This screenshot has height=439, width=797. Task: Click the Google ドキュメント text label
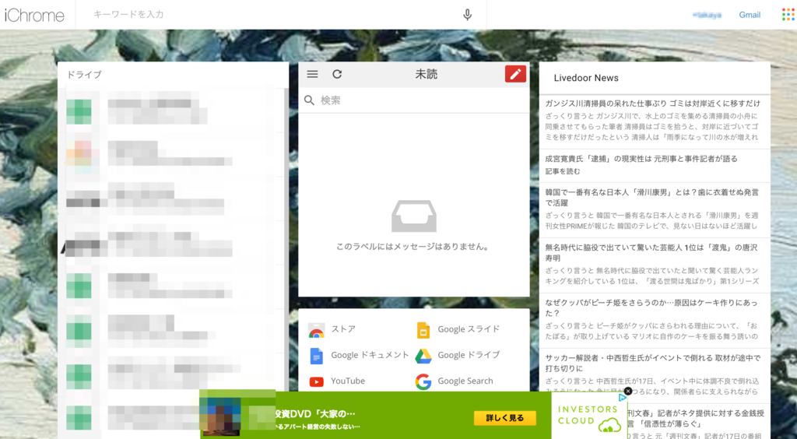[370, 355]
